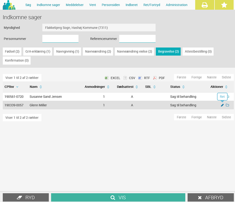Open the Vent menu

coord(92,5)
